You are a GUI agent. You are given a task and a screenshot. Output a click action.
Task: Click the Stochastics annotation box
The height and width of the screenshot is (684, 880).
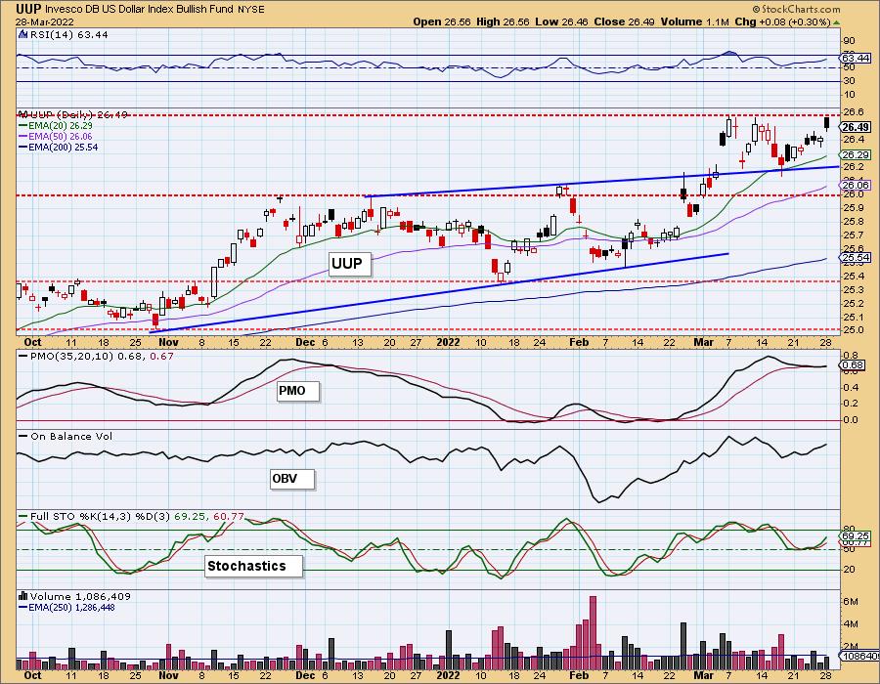tap(253, 566)
